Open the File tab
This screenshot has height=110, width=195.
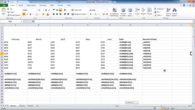pos(4,5)
